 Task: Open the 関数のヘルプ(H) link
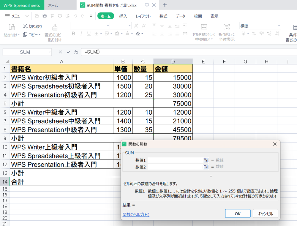(136, 214)
